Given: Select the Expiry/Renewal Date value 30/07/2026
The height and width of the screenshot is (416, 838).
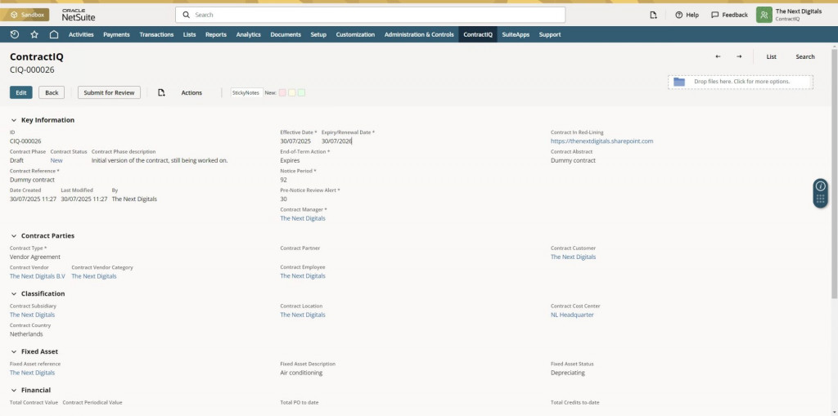Looking at the screenshot, I should [x=336, y=141].
